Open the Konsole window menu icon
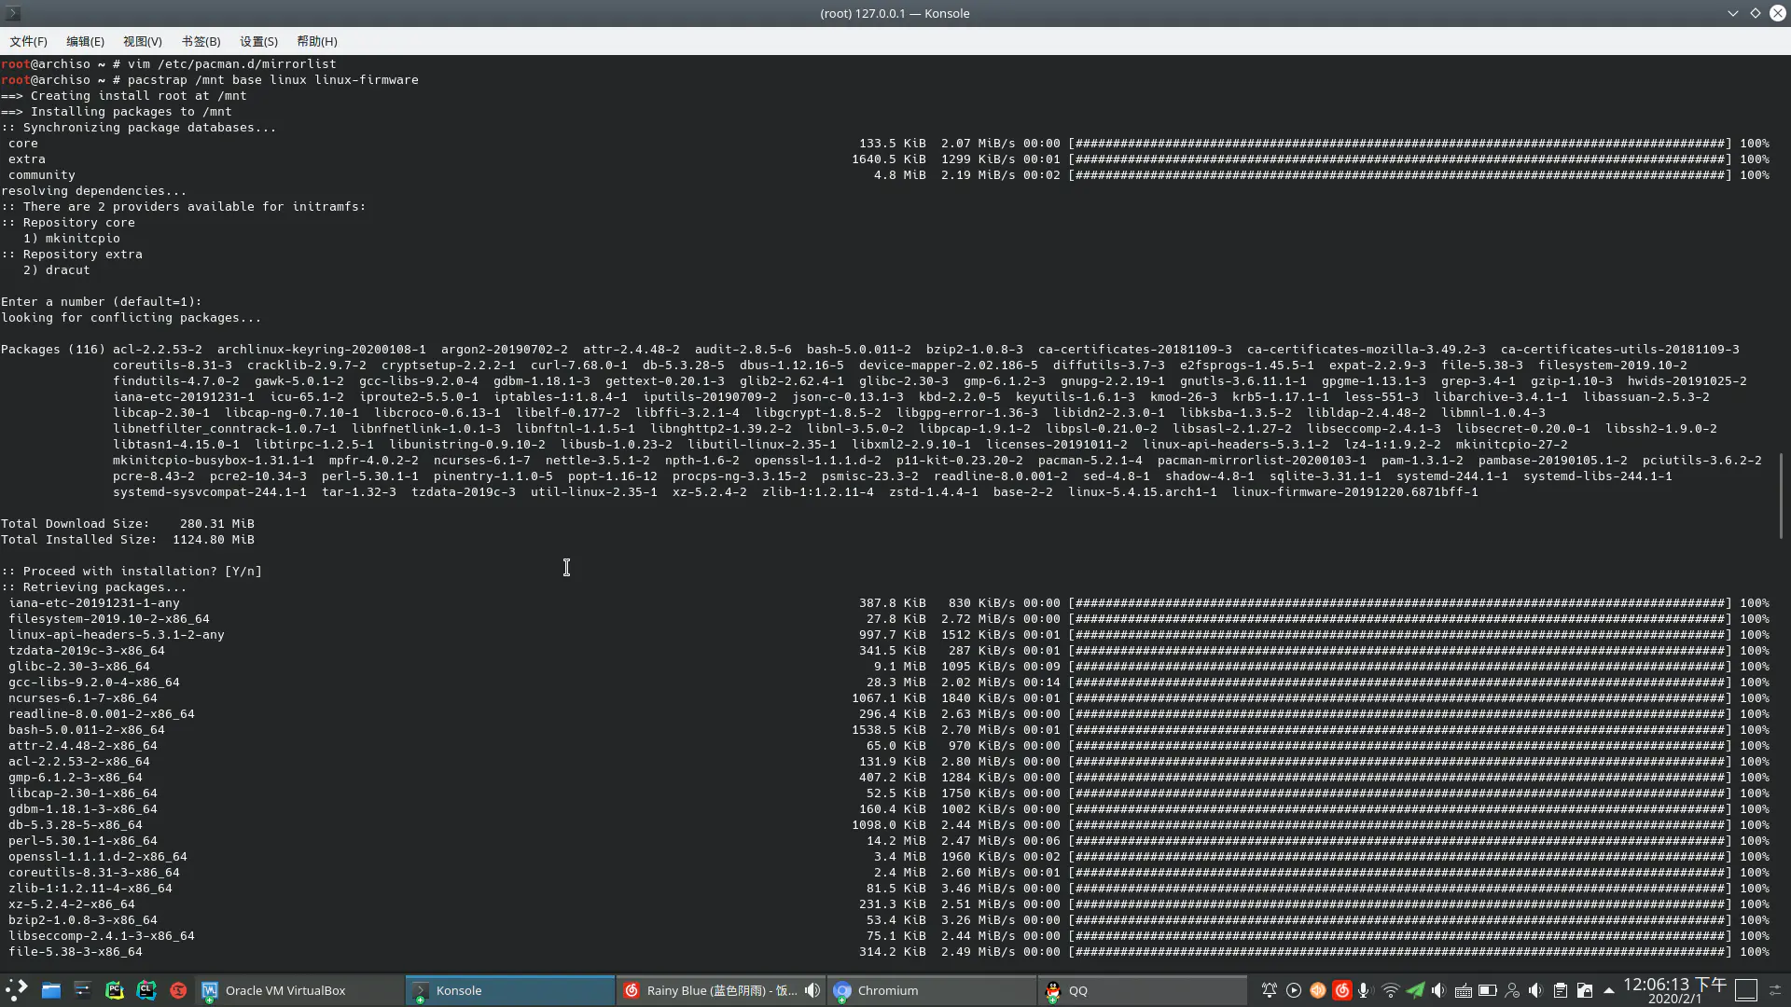 coord(13,13)
